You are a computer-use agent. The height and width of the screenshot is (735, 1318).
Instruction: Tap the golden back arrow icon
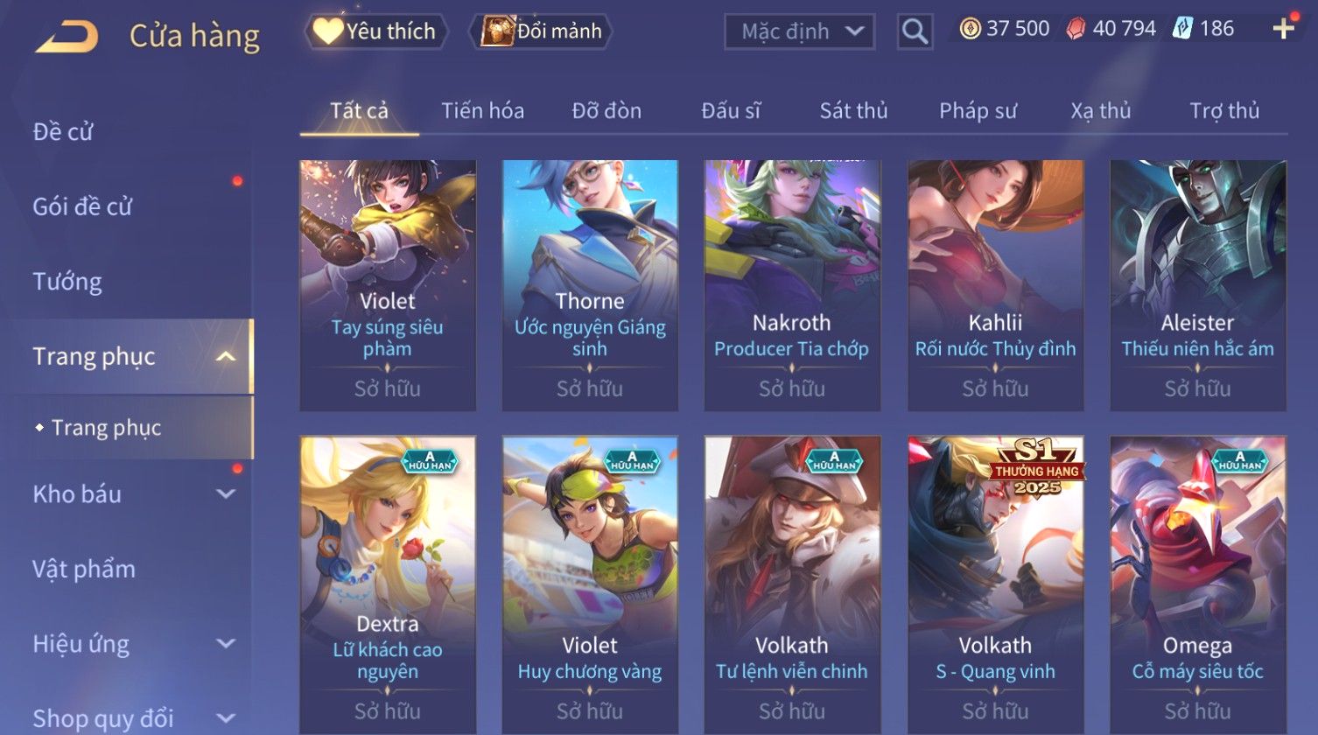(67, 36)
